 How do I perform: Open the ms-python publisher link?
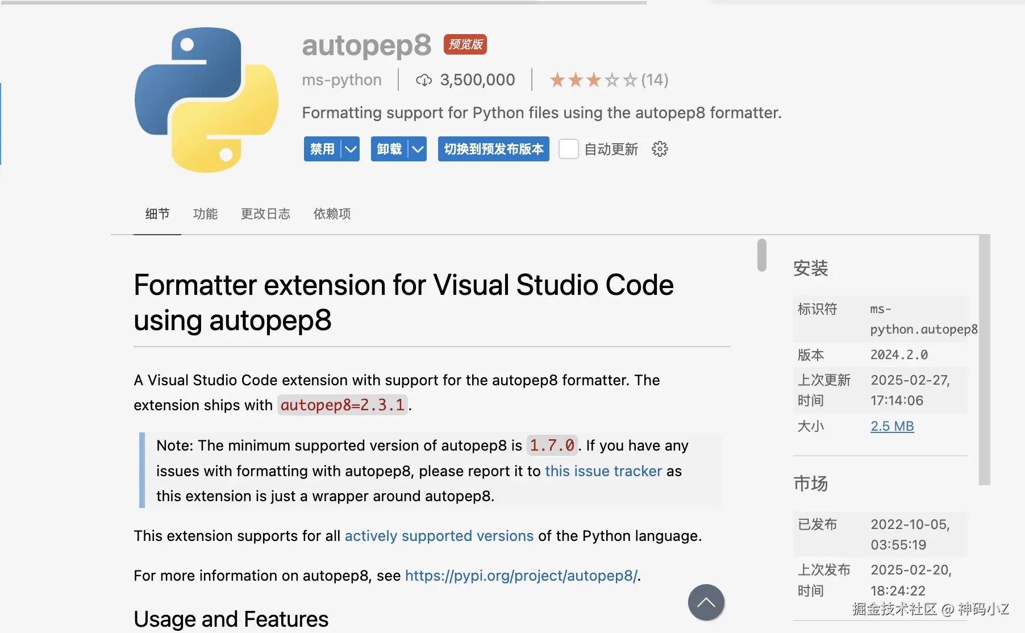(342, 80)
